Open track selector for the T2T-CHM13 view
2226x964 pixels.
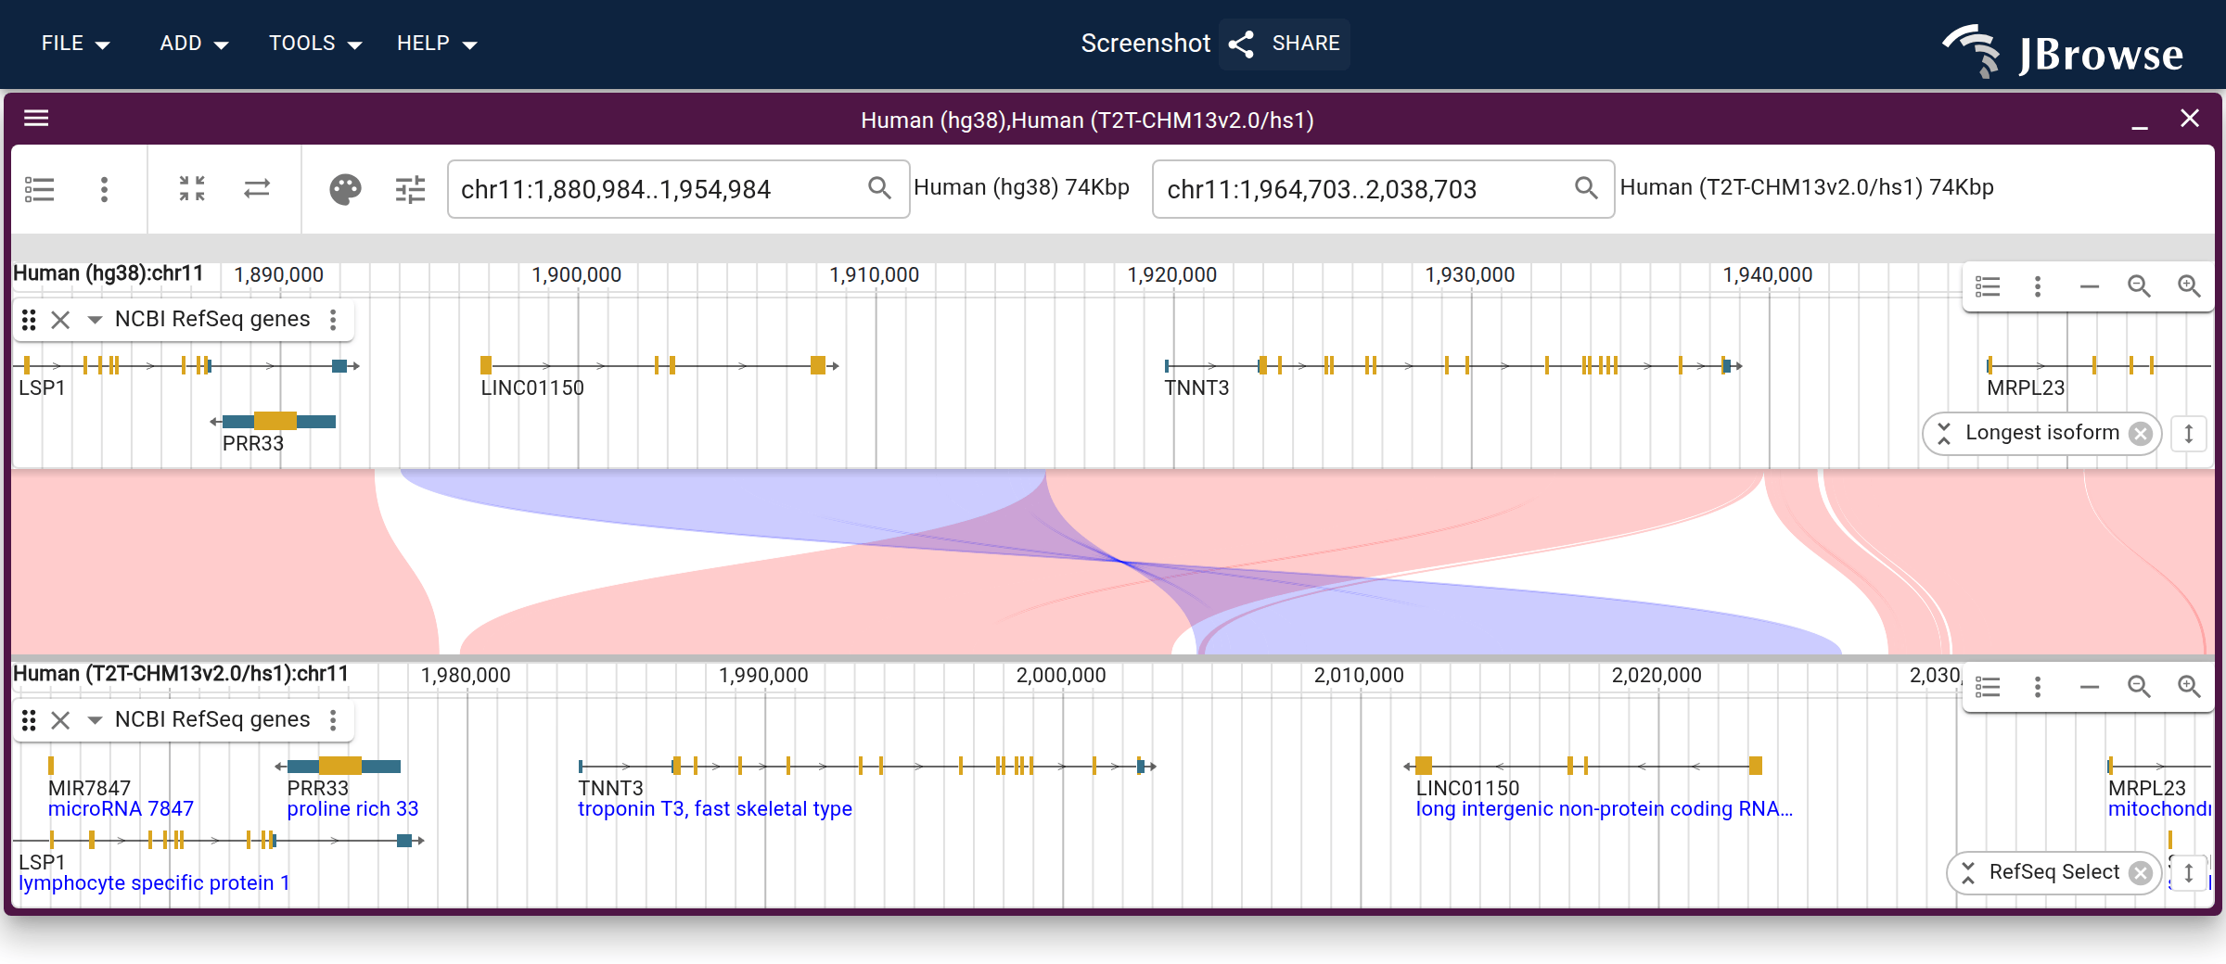pyautogui.click(x=1988, y=687)
